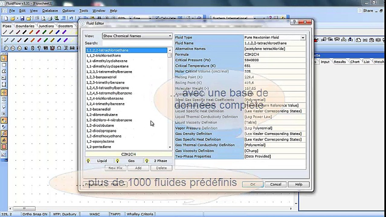386x217 pixels.
Task: Open the View menu in the menu bar
Action: (x=34, y=11)
